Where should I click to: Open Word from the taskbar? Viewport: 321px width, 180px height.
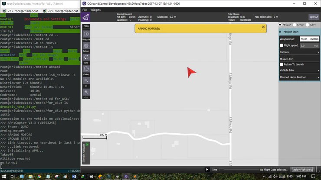tap(74, 177)
